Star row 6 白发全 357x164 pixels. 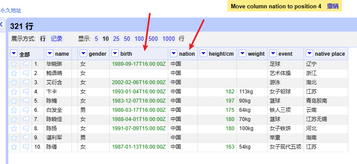pos(14,110)
